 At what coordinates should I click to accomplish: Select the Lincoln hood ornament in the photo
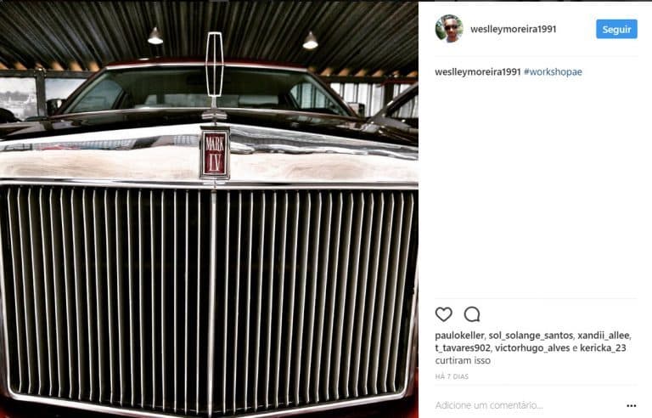215,76
